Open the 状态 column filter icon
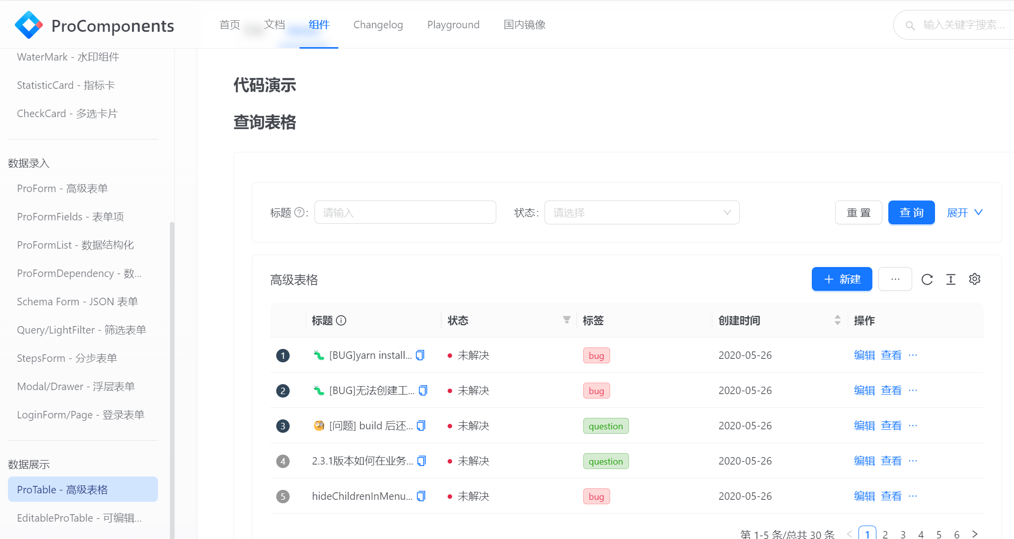The height and width of the screenshot is (539, 1014). (566, 320)
